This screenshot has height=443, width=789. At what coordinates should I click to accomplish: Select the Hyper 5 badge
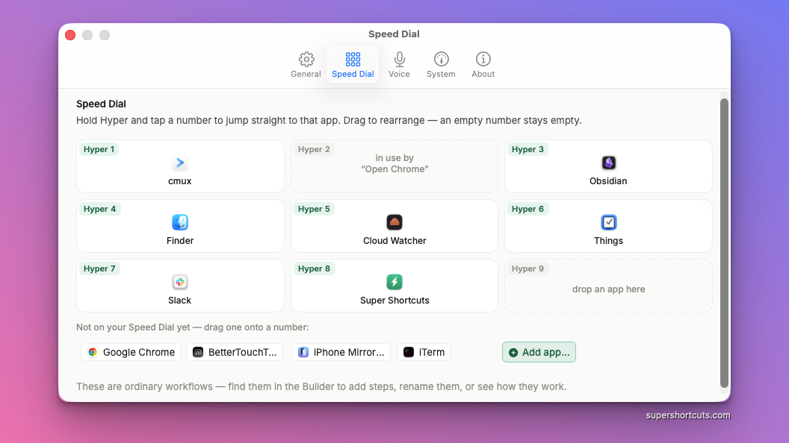coord(314,209)
